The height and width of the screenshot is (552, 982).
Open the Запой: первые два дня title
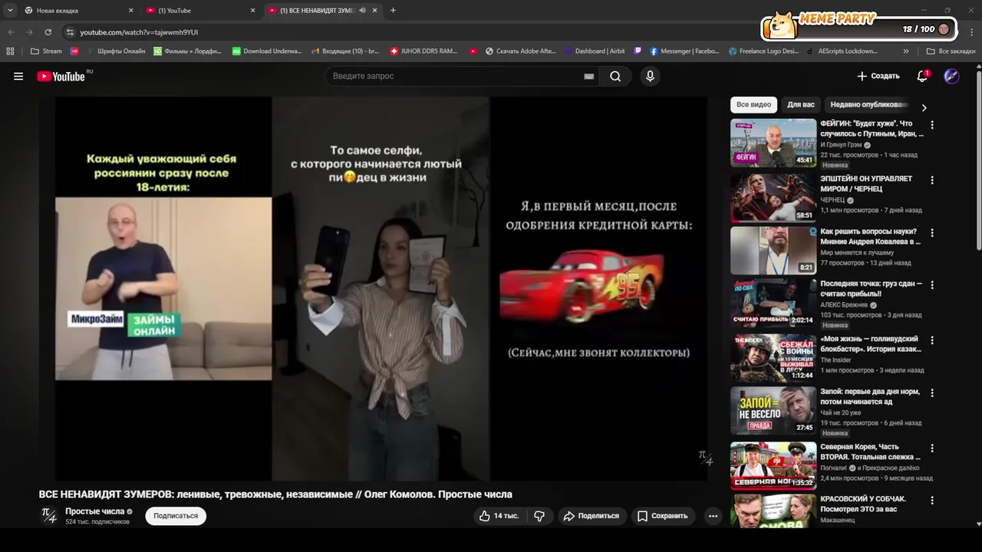tap(871, 396)
